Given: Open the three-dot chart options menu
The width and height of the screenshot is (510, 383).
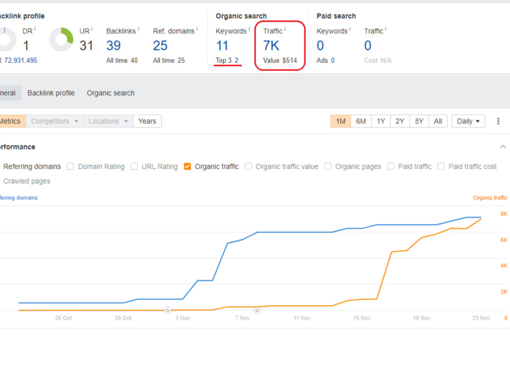Looking at the screenshot, I should tap(498, 121).
